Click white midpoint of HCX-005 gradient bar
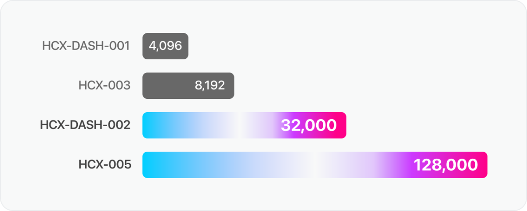Screen dimensions: 527x211 coord(315,165)
